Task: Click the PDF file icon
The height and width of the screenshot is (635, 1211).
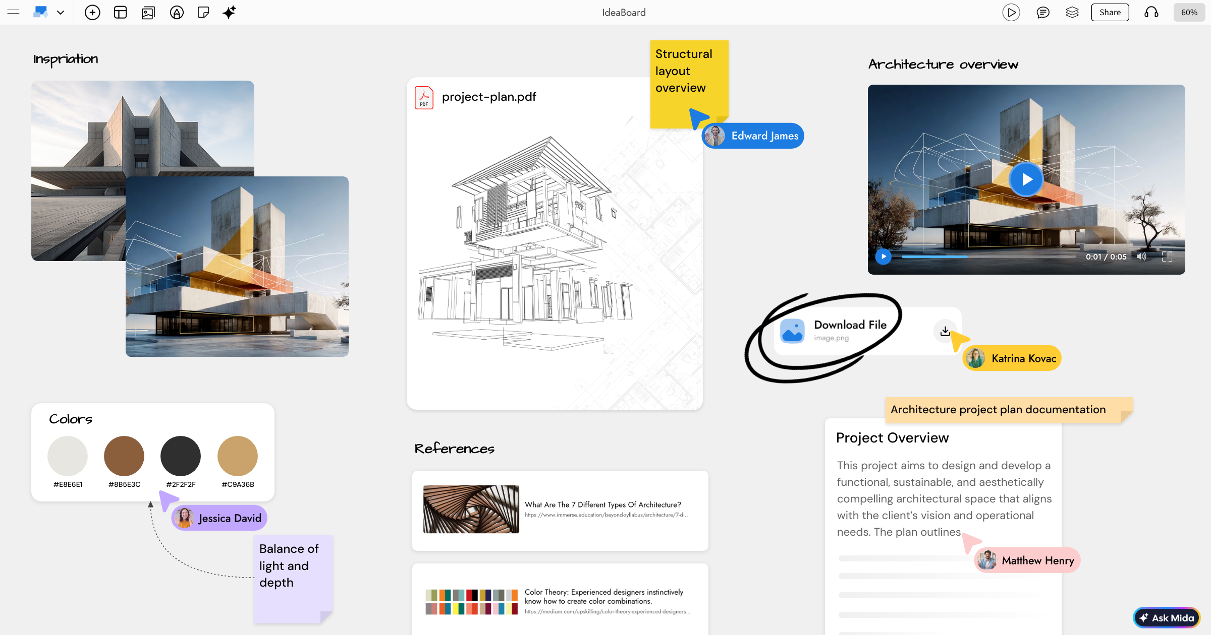Action: coord(424,98)
